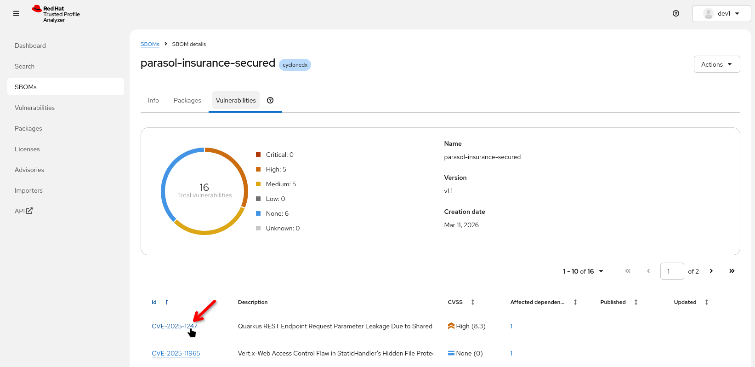The height and width of the screenshot is (367, 755).
Task: Sort by Published date column
Action: (x=636, y=302)
